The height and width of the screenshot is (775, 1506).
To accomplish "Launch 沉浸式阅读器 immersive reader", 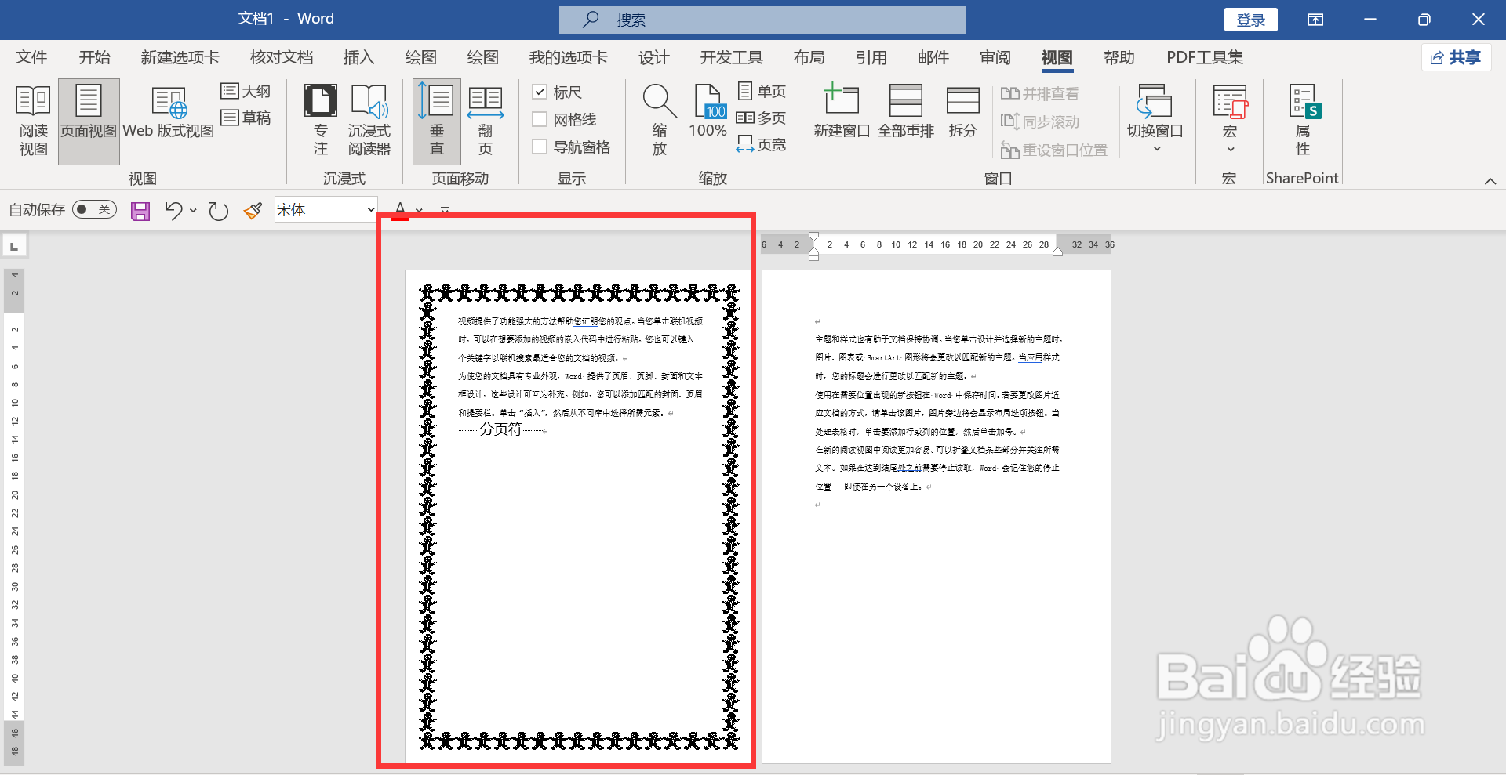I will point(369,120).
